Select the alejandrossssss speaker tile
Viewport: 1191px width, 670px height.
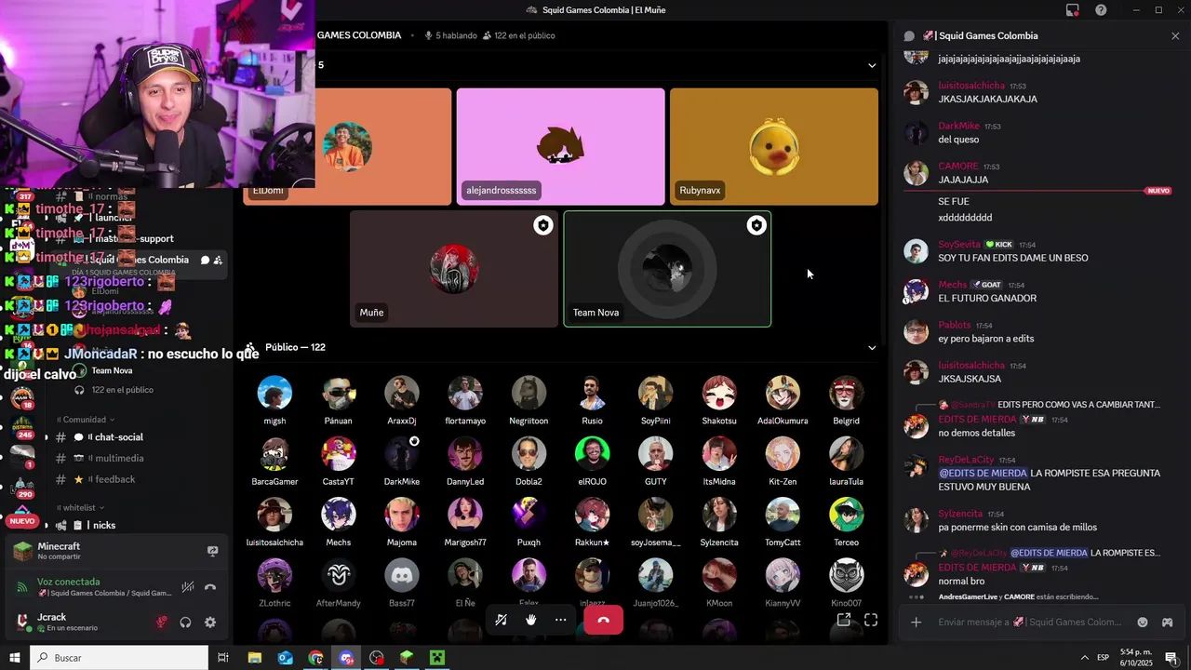(560, 147)
